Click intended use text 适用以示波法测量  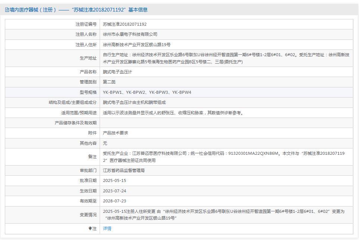[174, 113]
